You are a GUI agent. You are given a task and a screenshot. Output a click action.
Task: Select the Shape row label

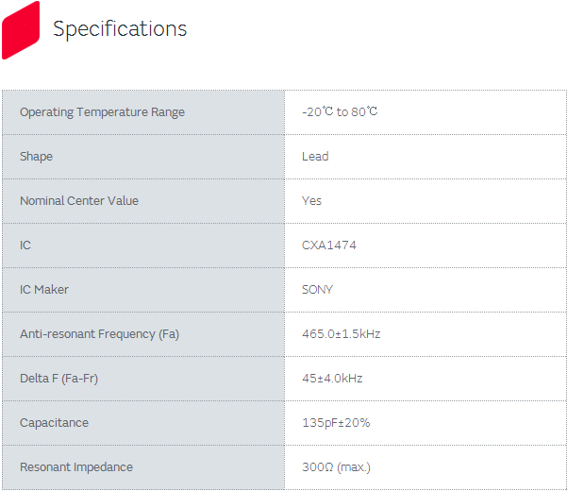pos(36,157)
